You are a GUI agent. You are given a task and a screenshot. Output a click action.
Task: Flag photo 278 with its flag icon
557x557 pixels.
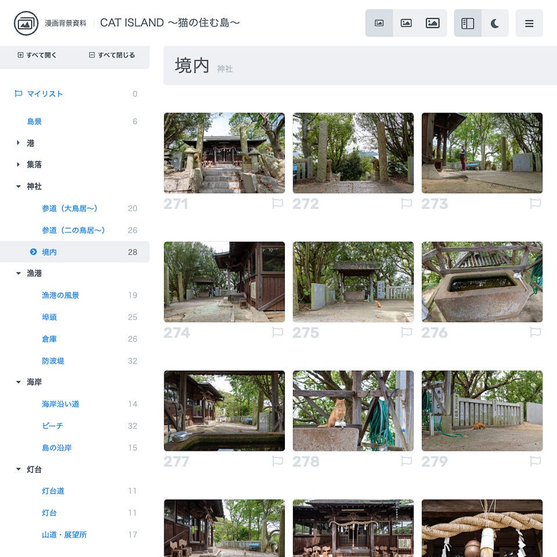406,462
